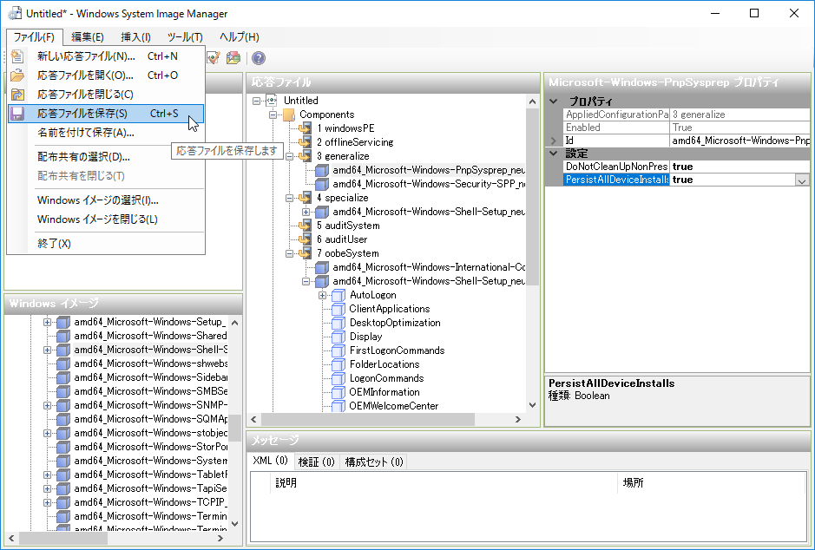The image size is (815, 550).
Task: Collapse the 3 generalize pass
Action: (290, 156)
